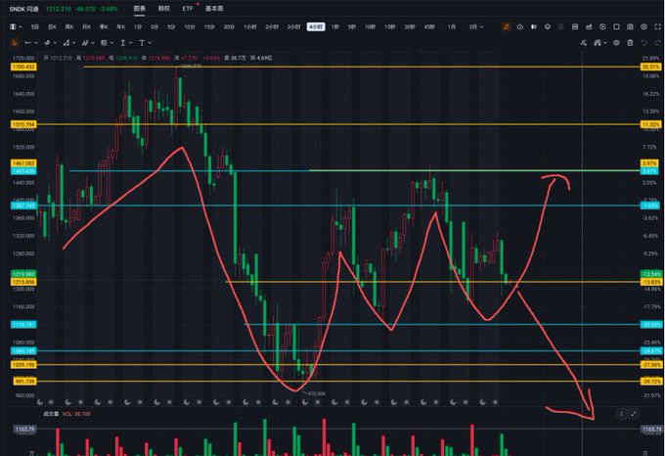Click the 季K timeframe button
This screenshot has width=665, height=456.
point(104,26)
